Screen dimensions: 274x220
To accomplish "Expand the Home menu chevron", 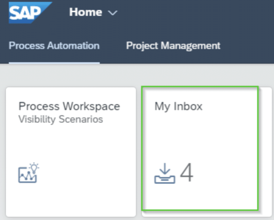I will point(112,13).
